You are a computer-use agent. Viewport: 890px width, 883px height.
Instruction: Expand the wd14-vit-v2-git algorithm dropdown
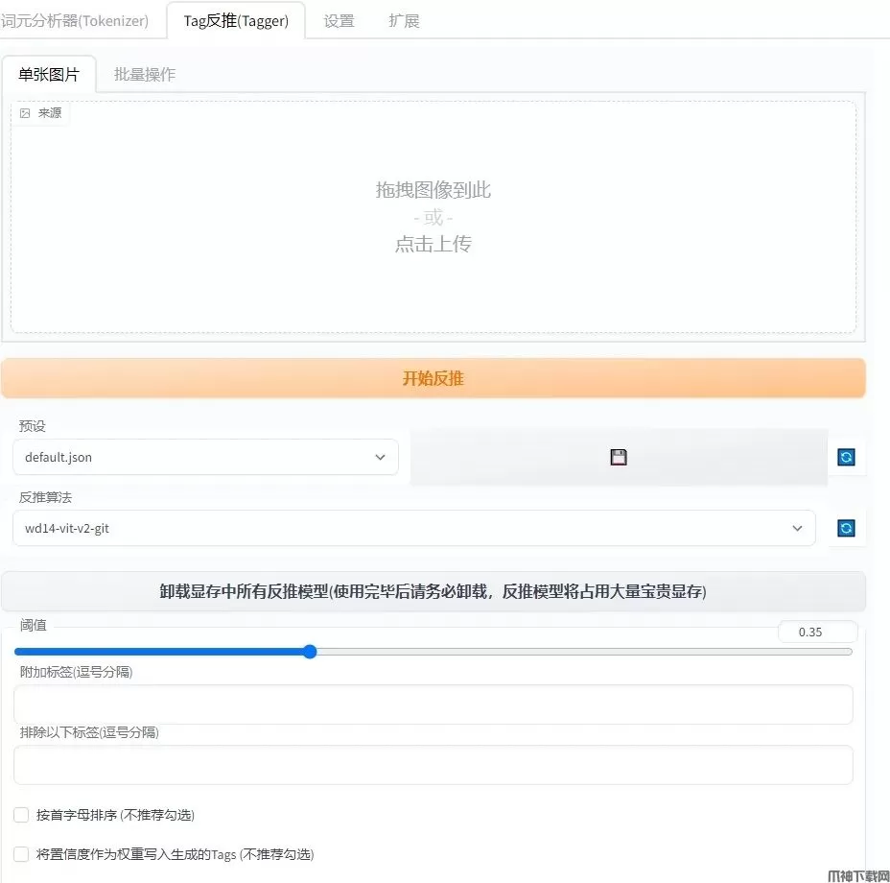(413, 528)
